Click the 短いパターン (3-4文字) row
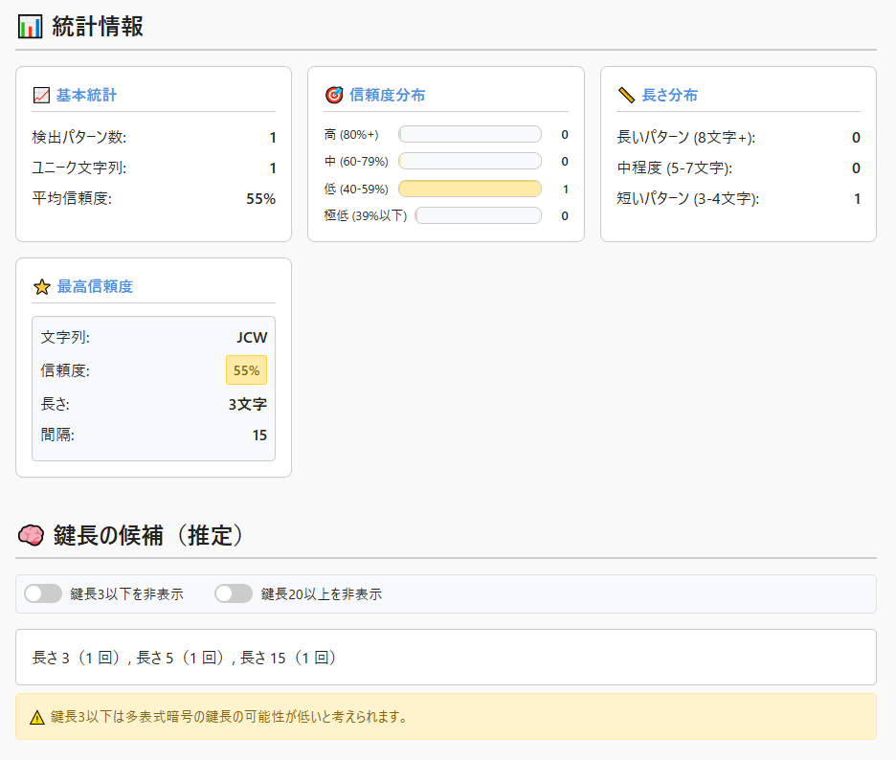The width and height of the screenshot is (896, 760). 738,199
